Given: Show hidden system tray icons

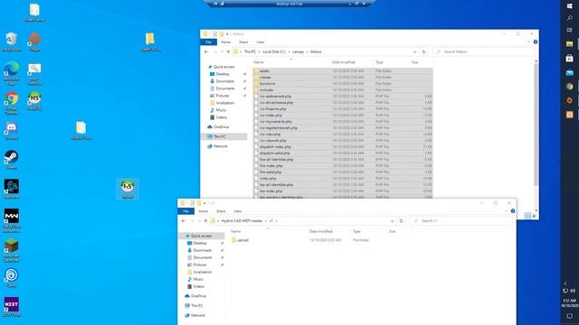Looking at the screenshot, I should pos(565,283).
